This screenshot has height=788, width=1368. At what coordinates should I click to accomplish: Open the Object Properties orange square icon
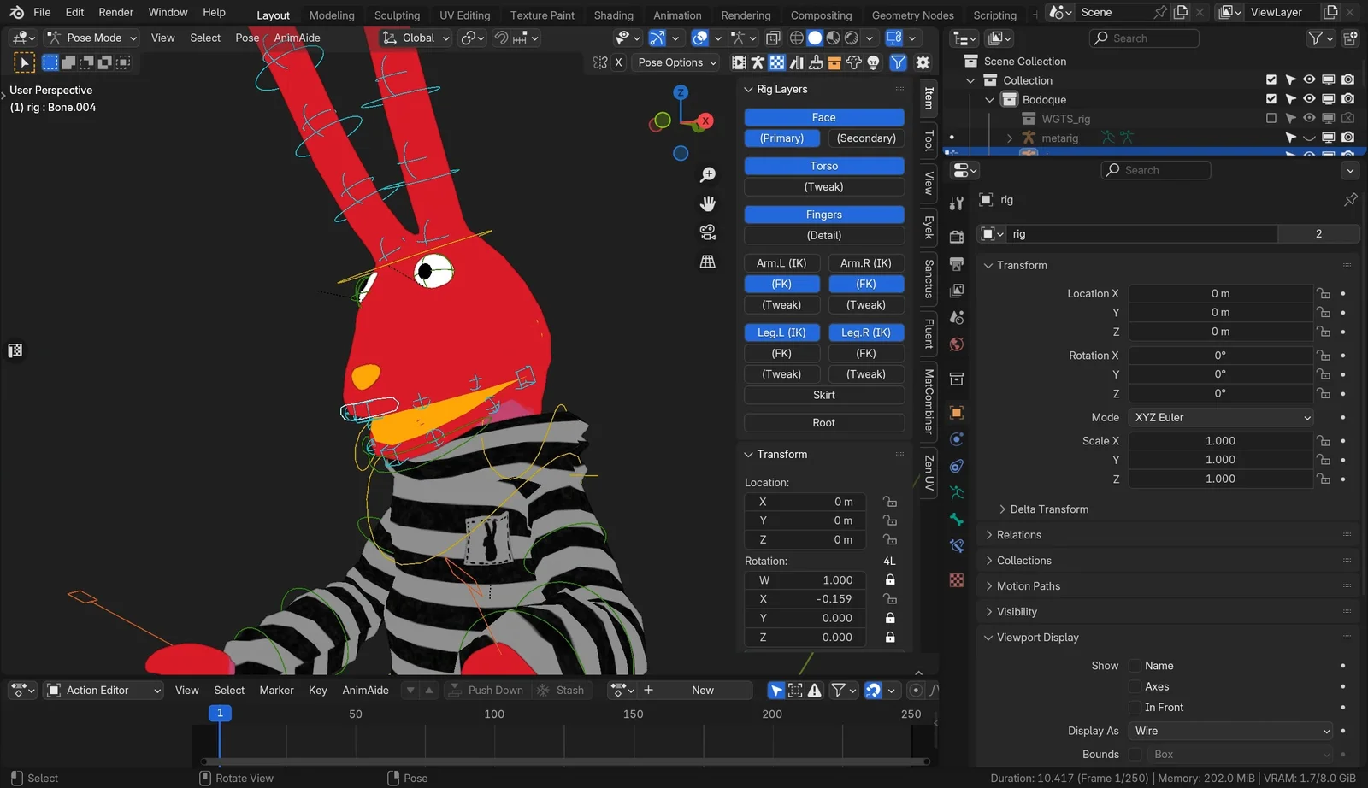coord(956,413)
